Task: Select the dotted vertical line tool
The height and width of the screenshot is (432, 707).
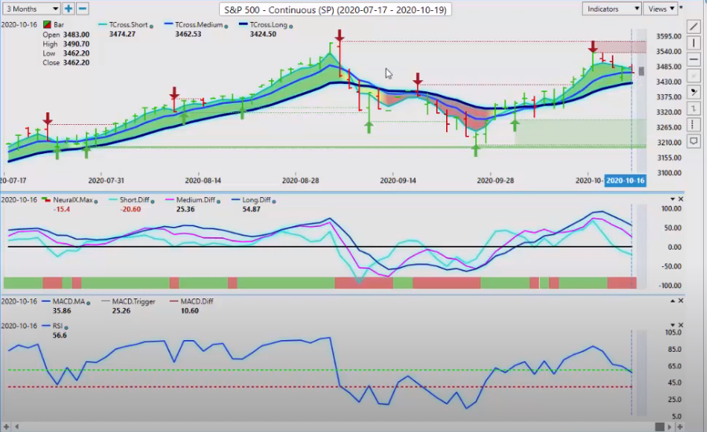Action: [694, 125]
